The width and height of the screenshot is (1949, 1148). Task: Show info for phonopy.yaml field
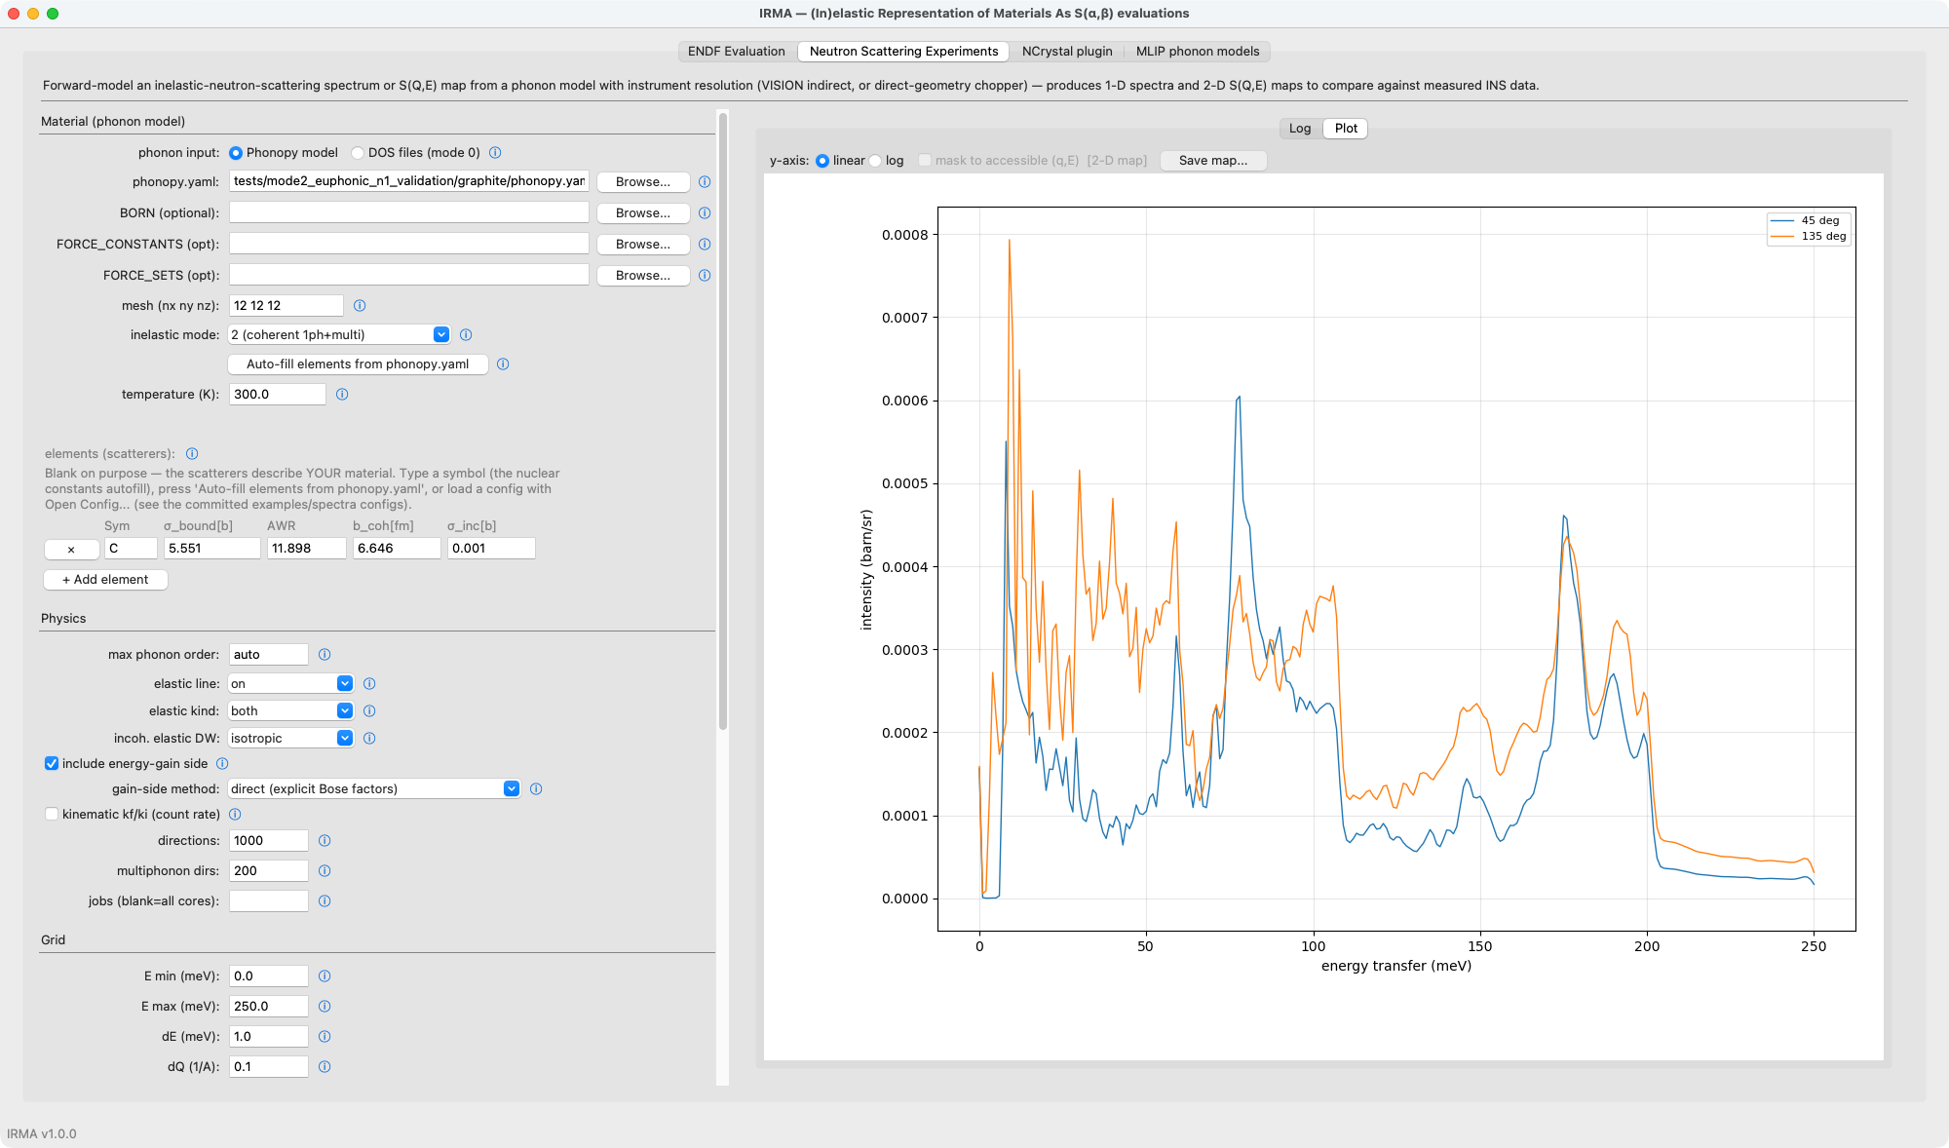[x=705, y=182]
